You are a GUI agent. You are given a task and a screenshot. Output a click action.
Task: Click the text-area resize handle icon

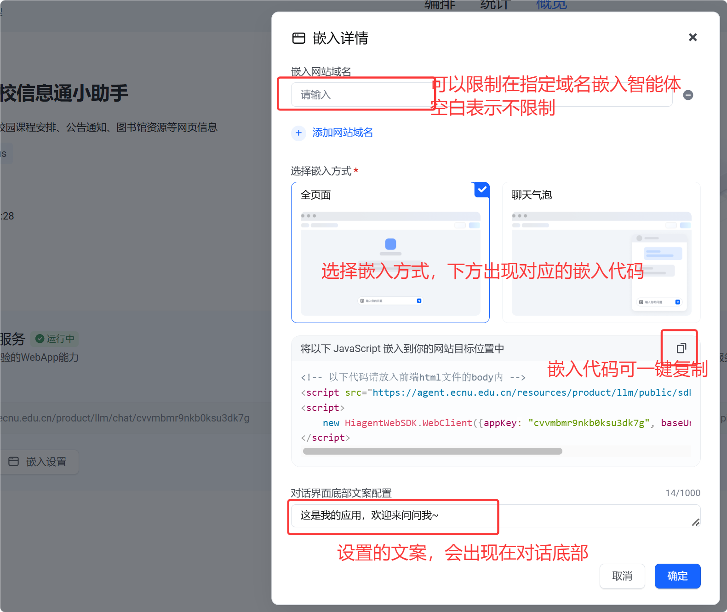[696, 522]
